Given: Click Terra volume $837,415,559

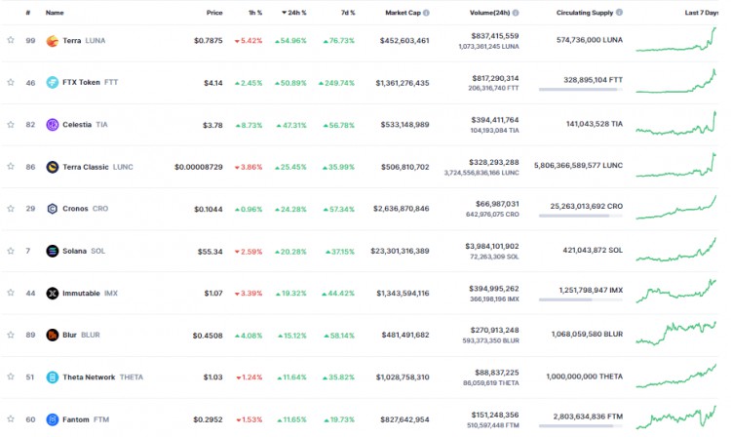Looking at the screenshot, I should (494, 35).
